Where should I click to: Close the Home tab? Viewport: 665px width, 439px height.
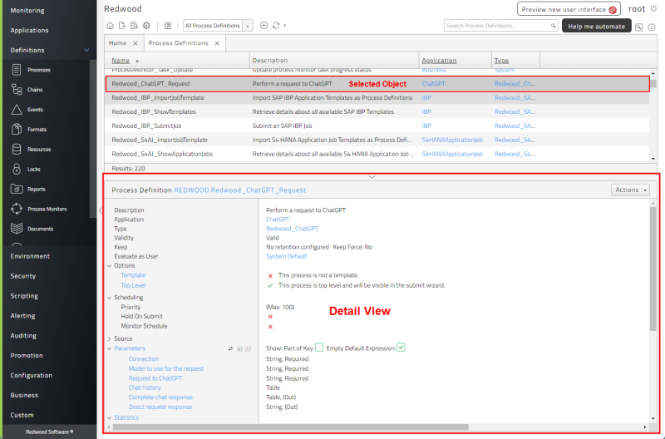click(135, 43)
